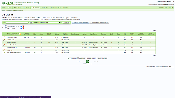The image size is (175, 98).
Task: Click the Go search button
Action: click(x=31, y=23)
